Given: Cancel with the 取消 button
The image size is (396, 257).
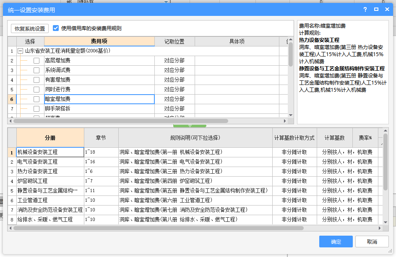Looking at the screenshot, I should [372, 242].
